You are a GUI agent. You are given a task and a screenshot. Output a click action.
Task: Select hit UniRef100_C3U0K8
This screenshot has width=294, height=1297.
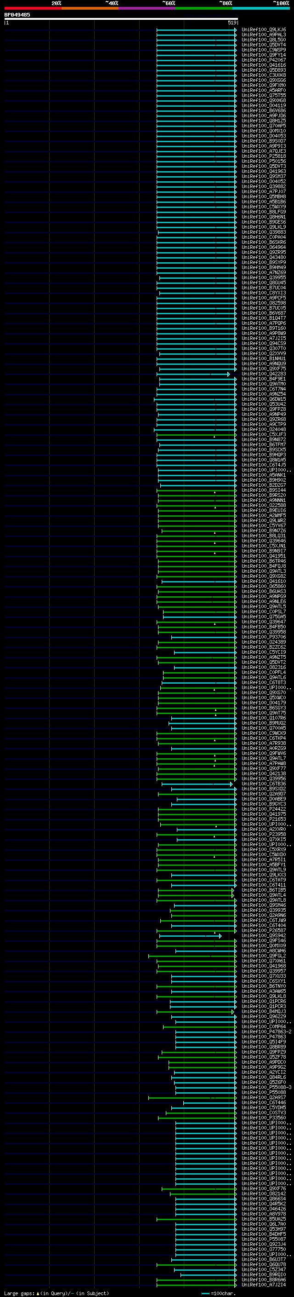(x=264, y=75)
